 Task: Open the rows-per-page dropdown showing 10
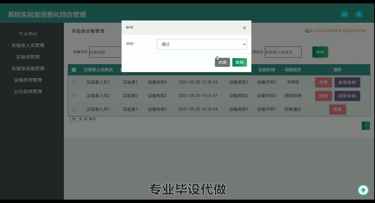click(x=76, y=119)
